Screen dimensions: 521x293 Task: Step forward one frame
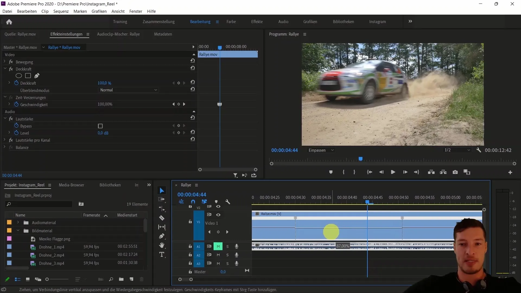[405, 172]
